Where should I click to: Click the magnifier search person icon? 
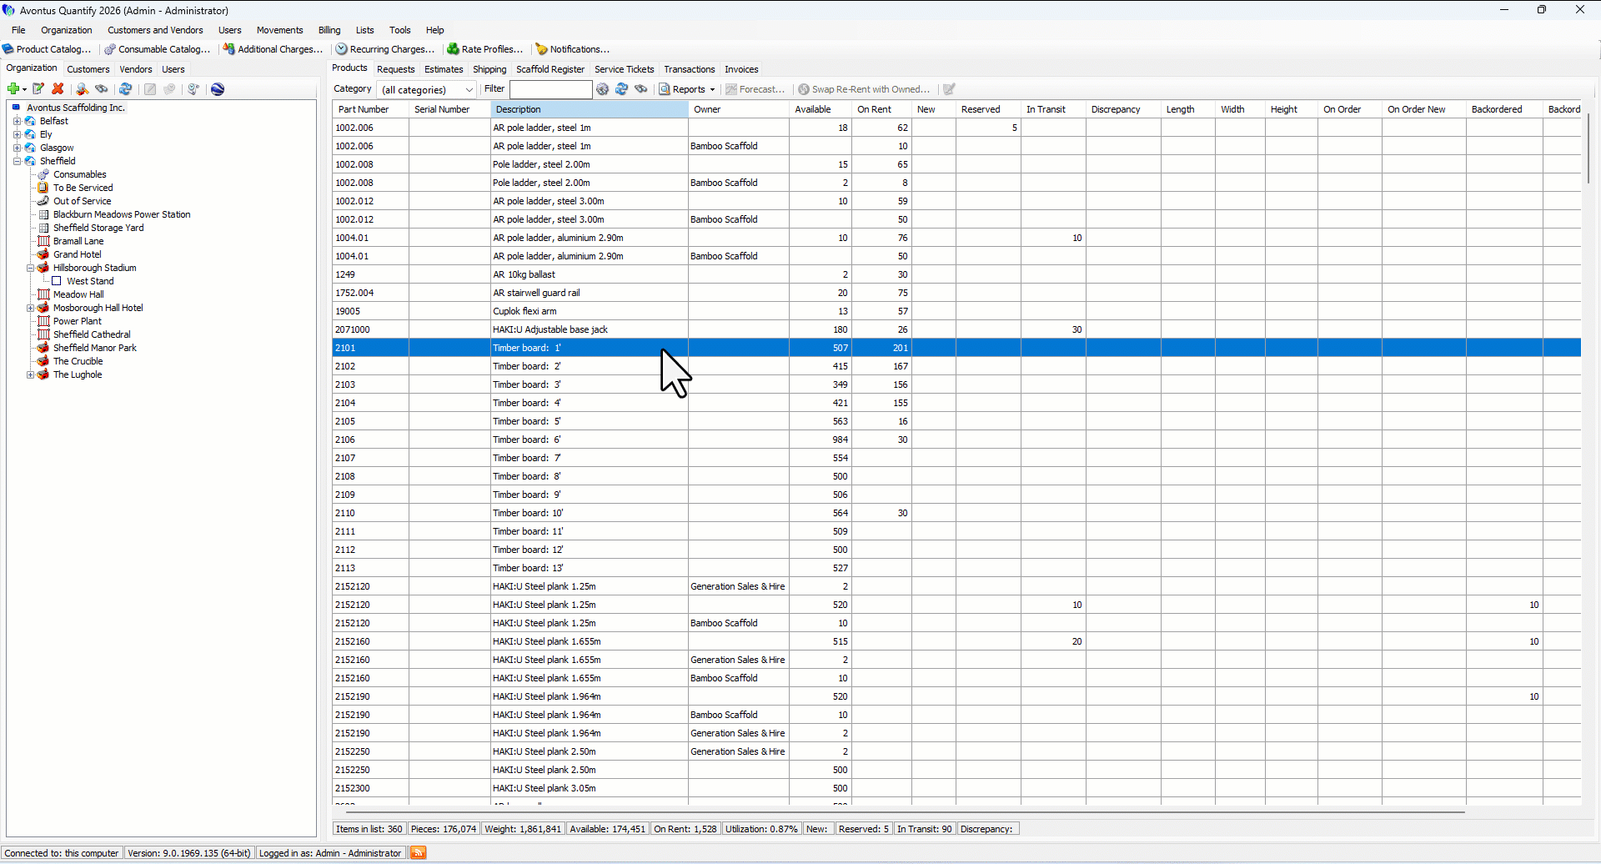[82, 89]
